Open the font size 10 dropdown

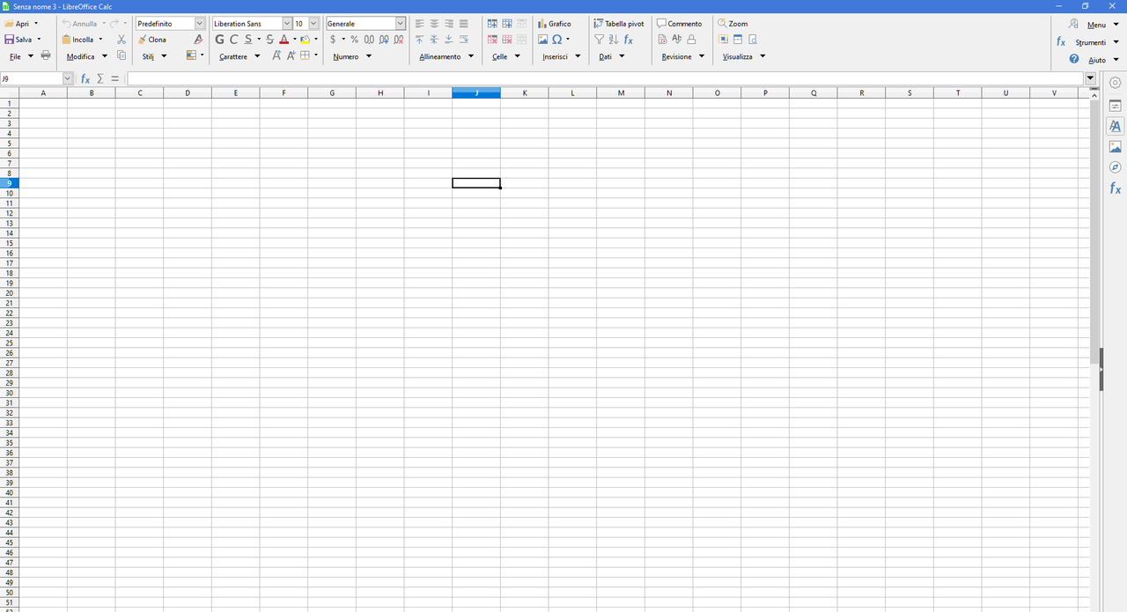[x=313, y=24]
